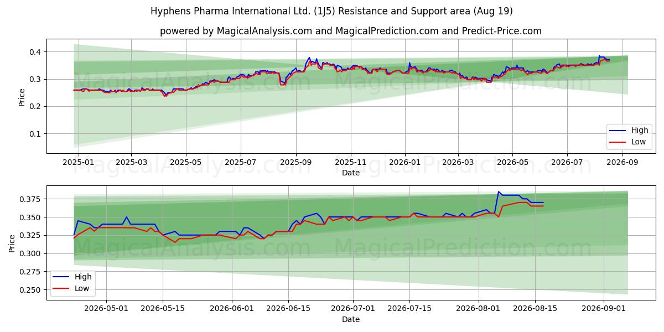Click the 2025-07 date tick label
The image size is (664, 332).
click(x=240, y=163)
